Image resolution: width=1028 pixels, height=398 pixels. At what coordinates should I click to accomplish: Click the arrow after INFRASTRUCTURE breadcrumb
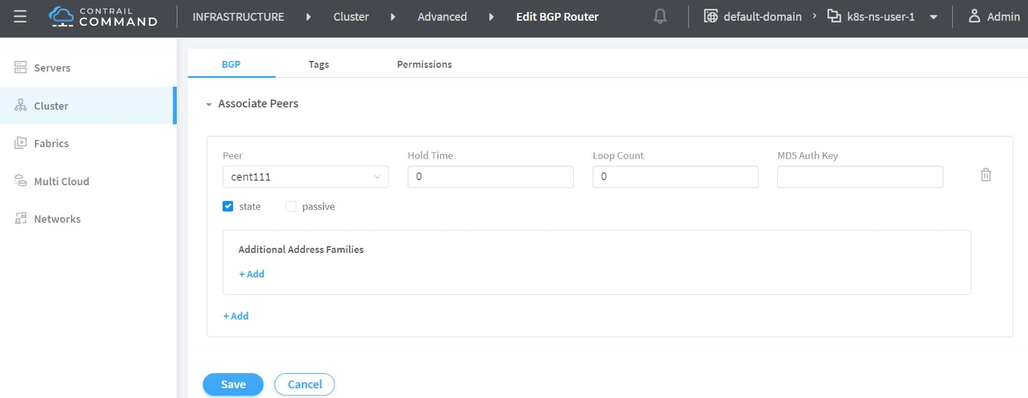click(x=308, y=17)
